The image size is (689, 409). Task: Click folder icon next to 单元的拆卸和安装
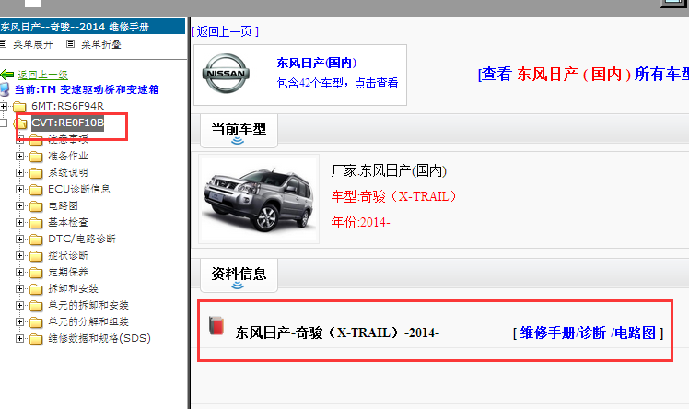(36, 306)
